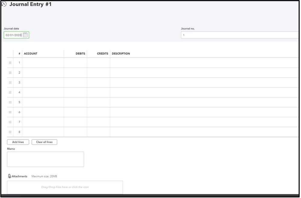Click the Journal date label
This screenshot has width=301, height=198.
11,28
